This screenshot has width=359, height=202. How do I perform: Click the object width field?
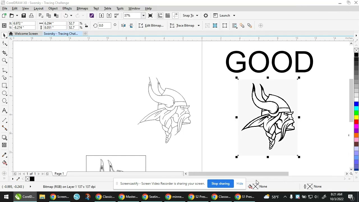tap(55, 24)
